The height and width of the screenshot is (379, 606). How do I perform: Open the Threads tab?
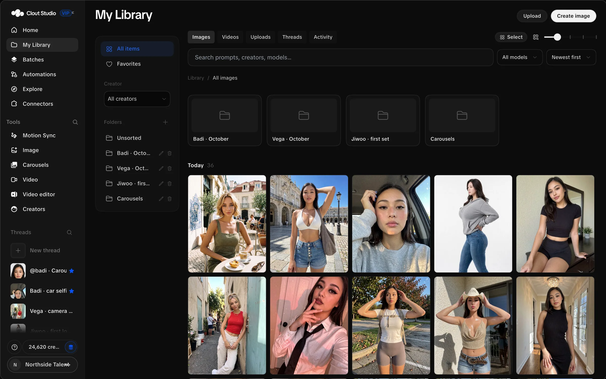[292, 37]
